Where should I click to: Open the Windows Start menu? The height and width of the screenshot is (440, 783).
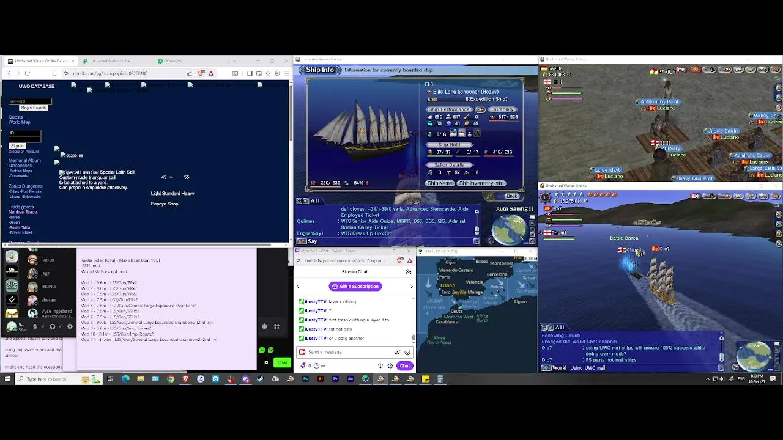click(x=7, y=379)
